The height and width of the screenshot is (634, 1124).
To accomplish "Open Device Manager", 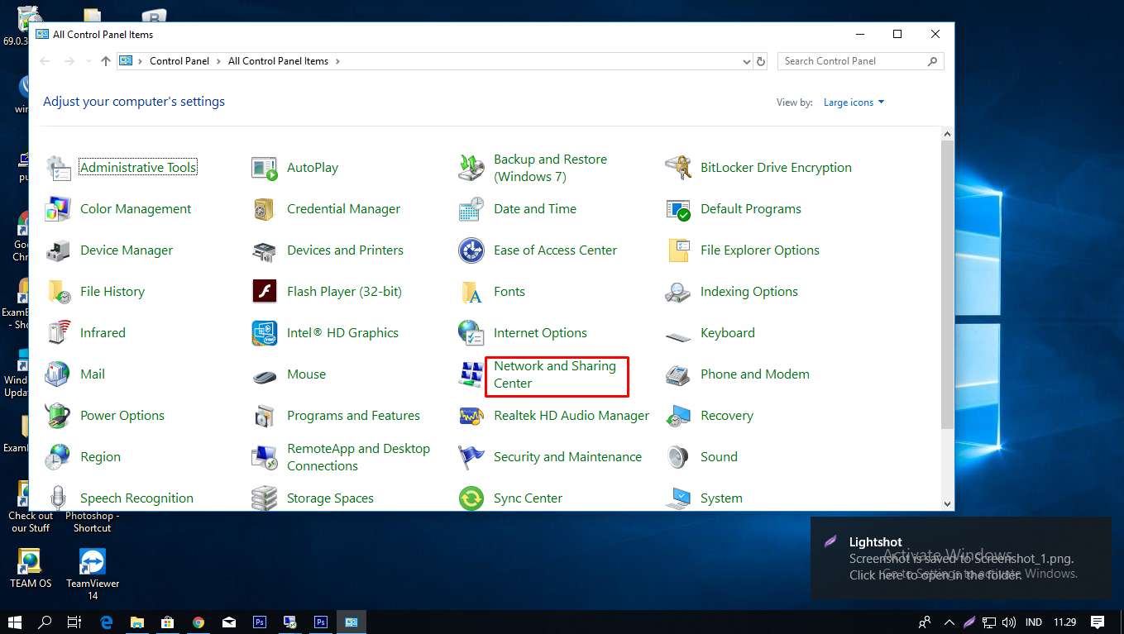I will point(126,250).
